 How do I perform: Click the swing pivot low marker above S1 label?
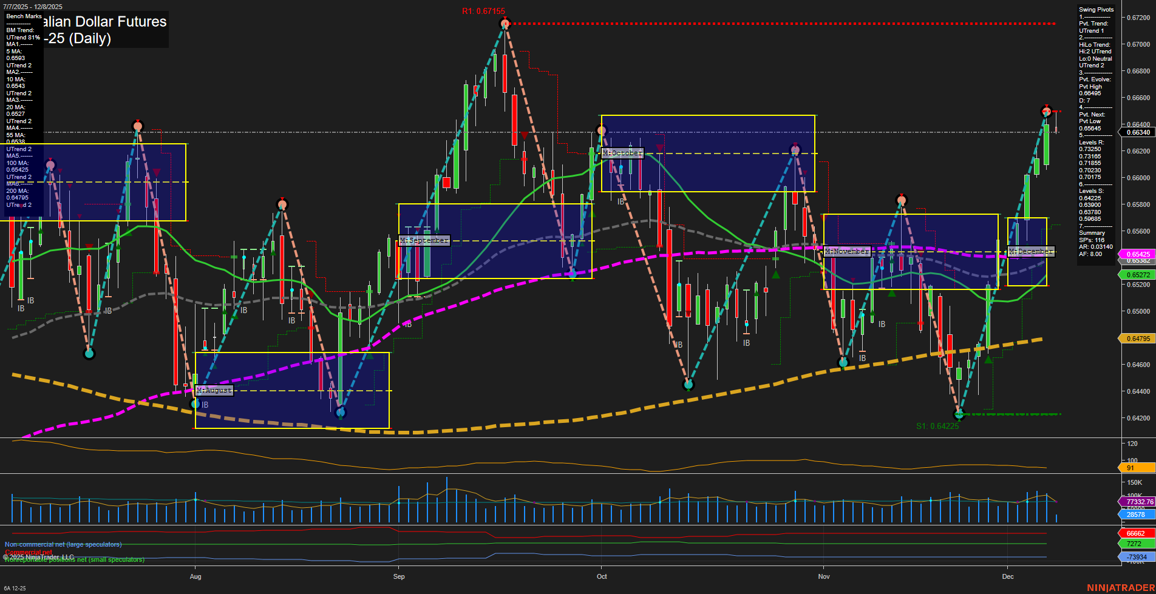pos(959,414)
